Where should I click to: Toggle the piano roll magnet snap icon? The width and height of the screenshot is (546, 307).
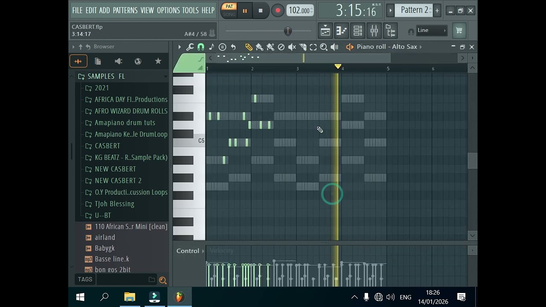coord(201,47)
